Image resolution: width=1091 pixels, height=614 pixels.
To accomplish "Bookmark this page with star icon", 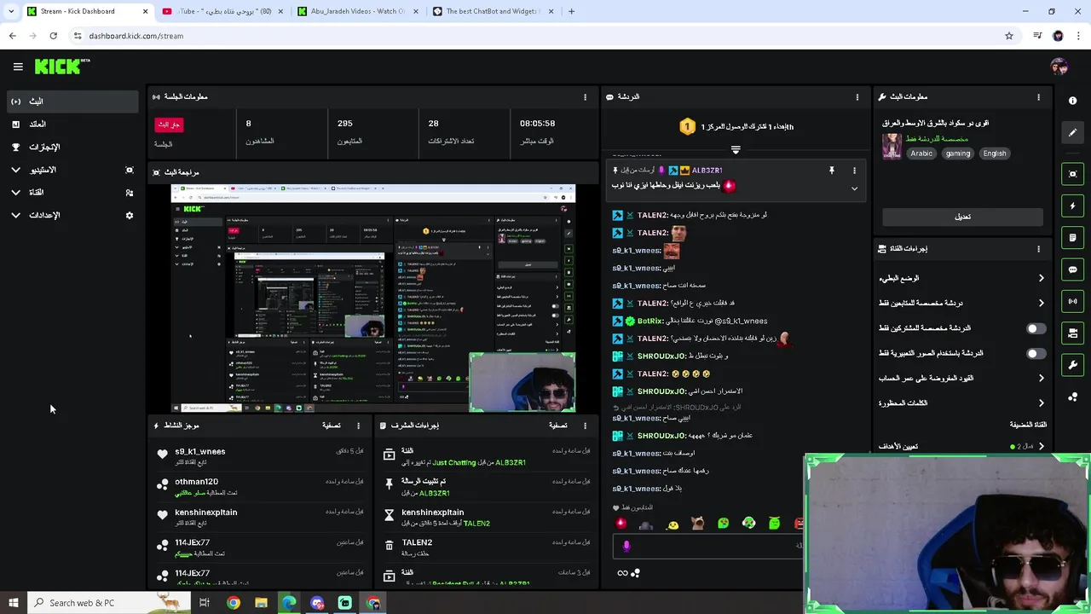I will pos(1009,36).
